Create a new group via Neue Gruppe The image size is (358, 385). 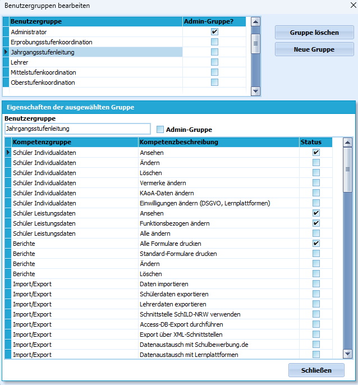(x=314, y=49)
